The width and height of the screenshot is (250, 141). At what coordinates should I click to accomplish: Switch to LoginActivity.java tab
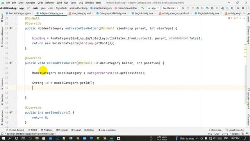(x=144, y=13)
